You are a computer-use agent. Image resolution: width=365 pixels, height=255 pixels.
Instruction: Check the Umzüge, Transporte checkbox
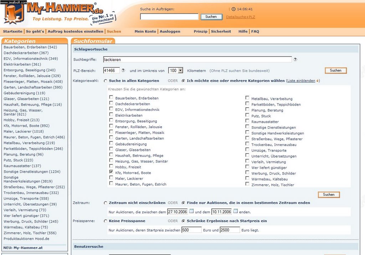[247, 149]
